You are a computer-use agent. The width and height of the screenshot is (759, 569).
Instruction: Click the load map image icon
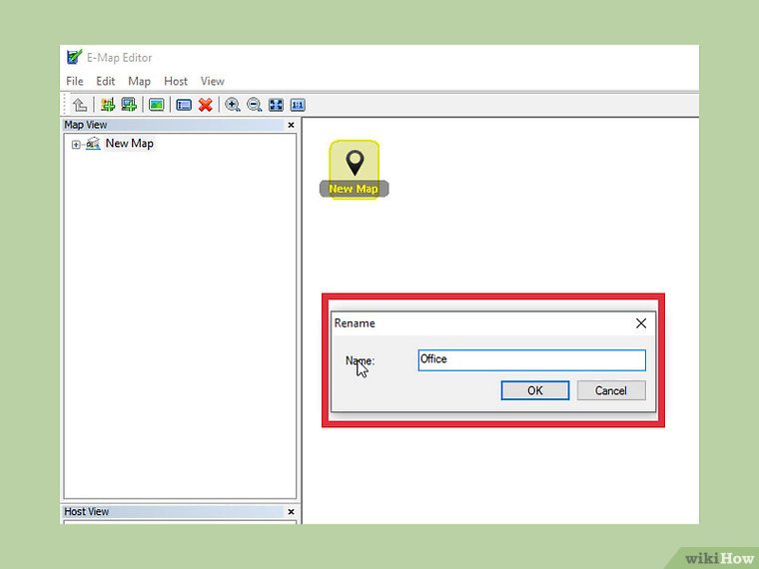[156, 105]
